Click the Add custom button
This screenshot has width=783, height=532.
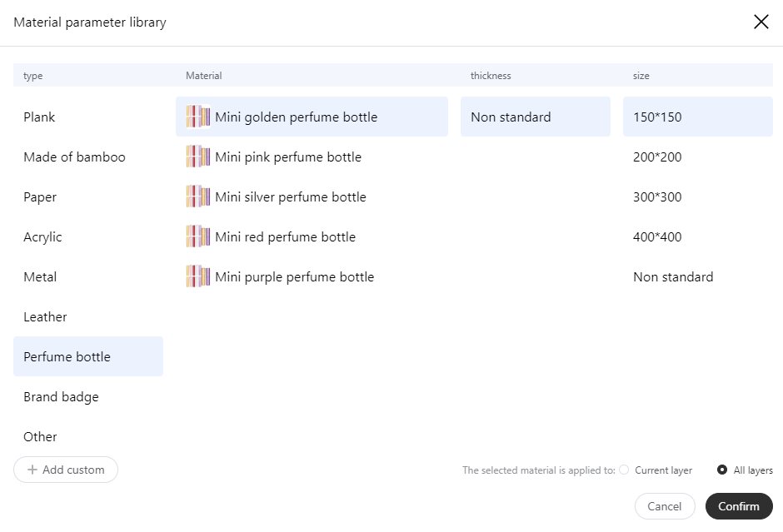66,470
